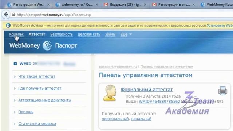
Task: Click arrow beside 'Статистика сервиса'
Action: (15, 124)
